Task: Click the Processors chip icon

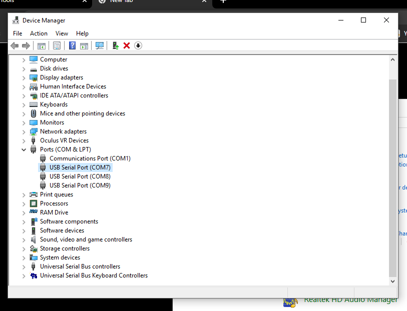Action: pyautogui.click(x=34, y=203)
